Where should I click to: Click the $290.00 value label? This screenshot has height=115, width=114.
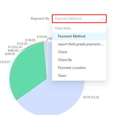(x=10, y=54)
